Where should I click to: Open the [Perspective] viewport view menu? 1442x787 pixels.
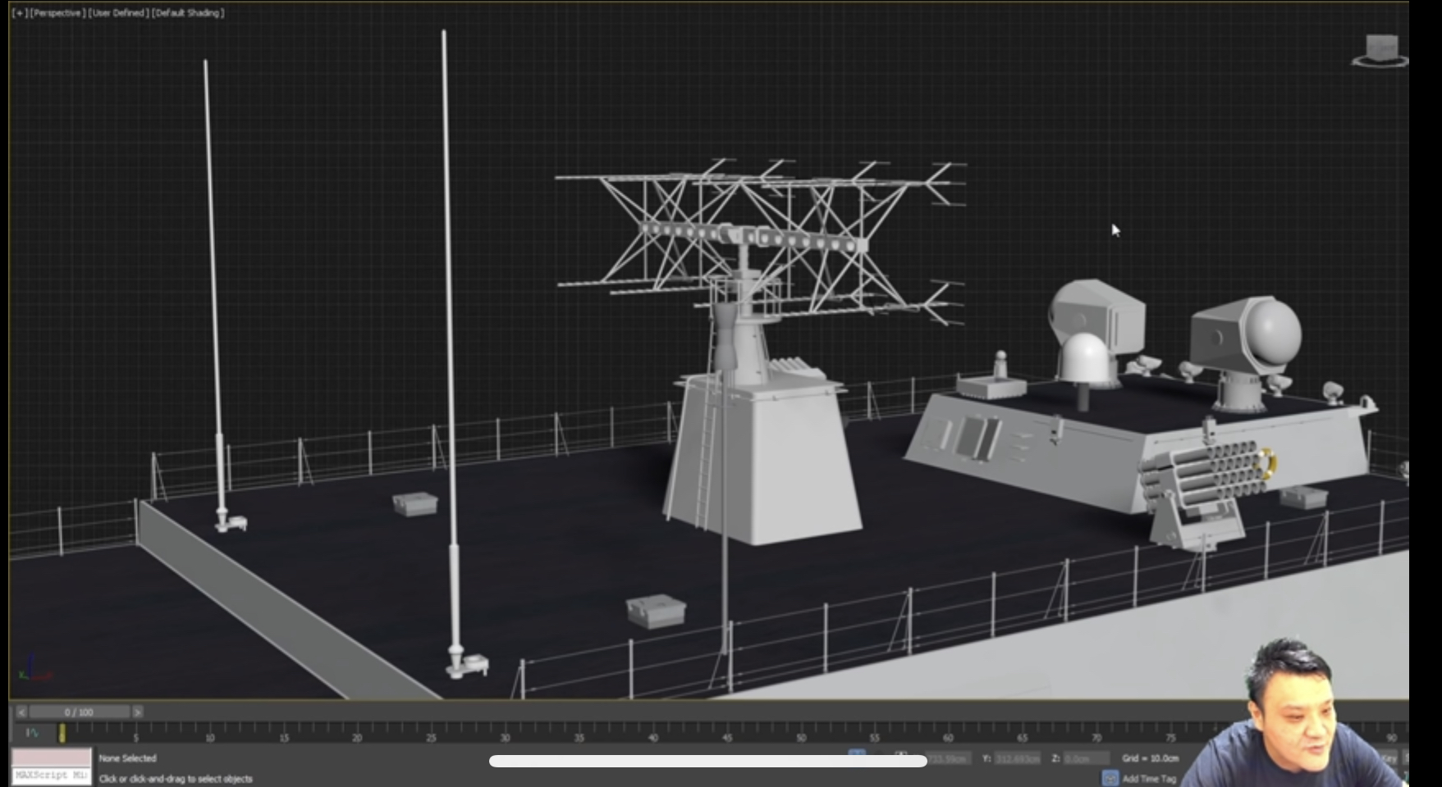[x=57, y=13]
